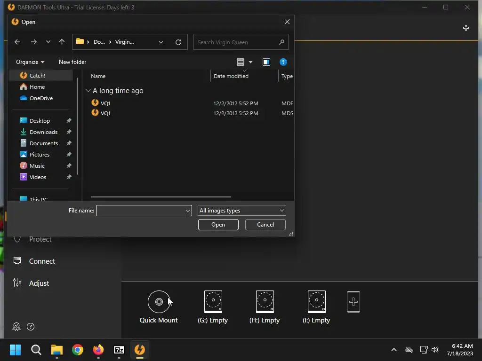Open the Windows Start menu
The height and width of the screenshot is (361, 482).
click(15, 350)
